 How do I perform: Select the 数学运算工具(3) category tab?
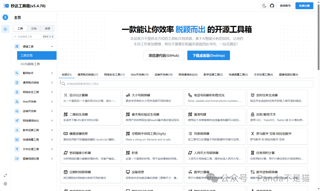213,75
